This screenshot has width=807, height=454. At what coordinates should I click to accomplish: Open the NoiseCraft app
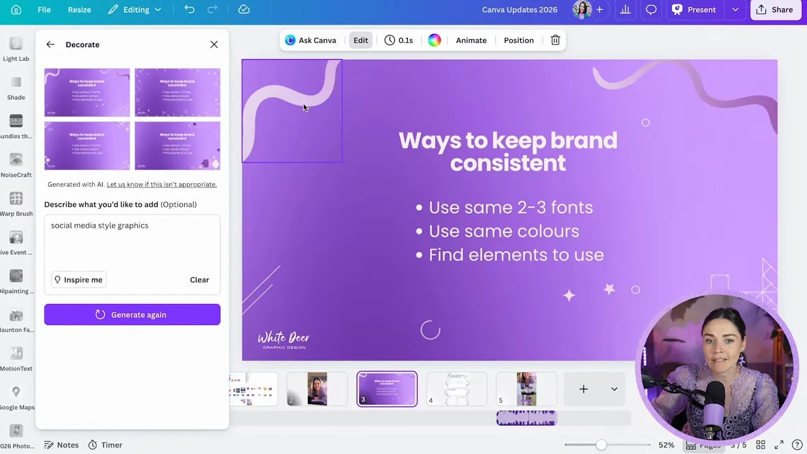(x=16, y=166)
